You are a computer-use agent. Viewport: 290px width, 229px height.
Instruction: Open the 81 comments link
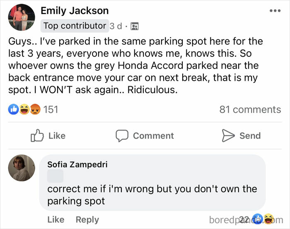click(x=250, y=109)
